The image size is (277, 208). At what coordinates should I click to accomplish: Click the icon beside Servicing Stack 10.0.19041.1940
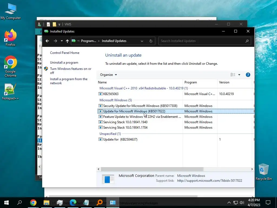point(101,122)
